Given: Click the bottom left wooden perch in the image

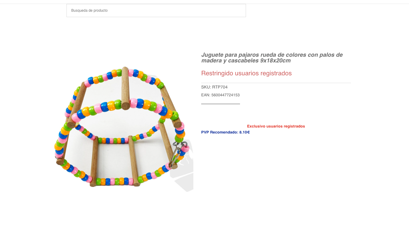Looking at the screenshot, I should (x=94, y=161).
